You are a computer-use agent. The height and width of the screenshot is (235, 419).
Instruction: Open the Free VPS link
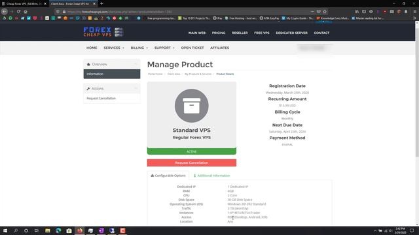tap(262, 33)
